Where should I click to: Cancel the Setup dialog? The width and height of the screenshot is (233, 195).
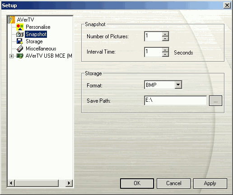[x=173, y=183]
